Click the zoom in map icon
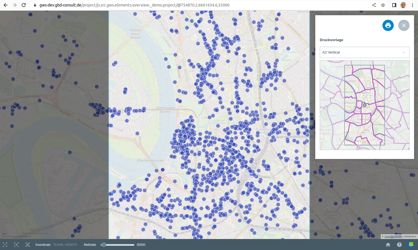This screenshot has width=418, height=250. coord(16,245)
